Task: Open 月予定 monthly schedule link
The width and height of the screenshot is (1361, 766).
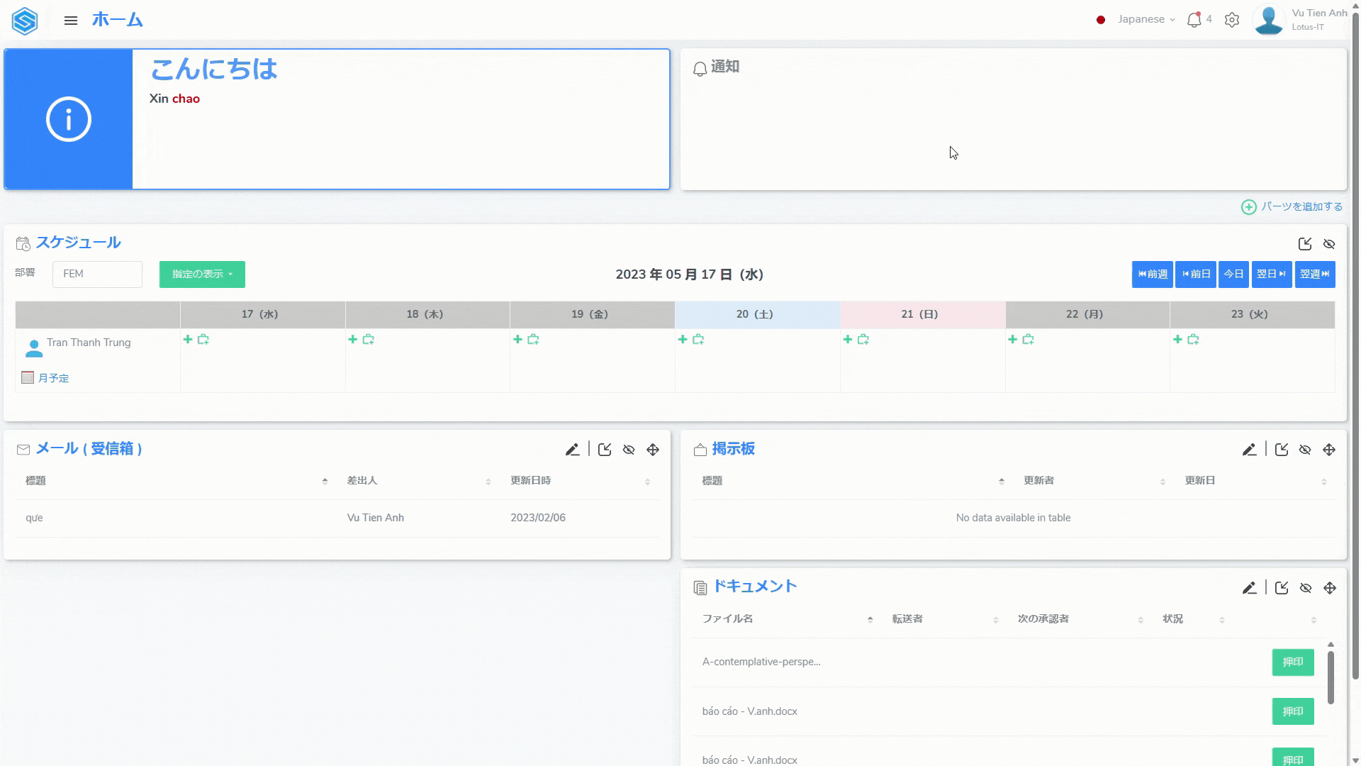Action: pyautogui.click(x=53, y=378)
